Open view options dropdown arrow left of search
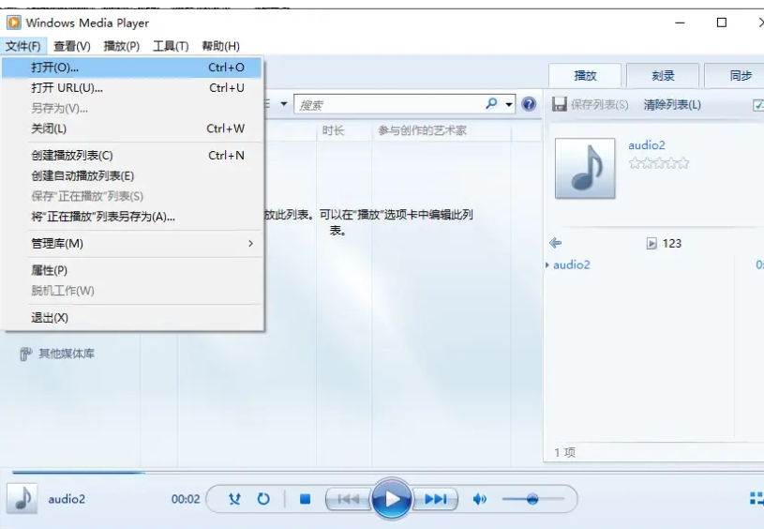 pyautogui.click(x=284, y=104)
